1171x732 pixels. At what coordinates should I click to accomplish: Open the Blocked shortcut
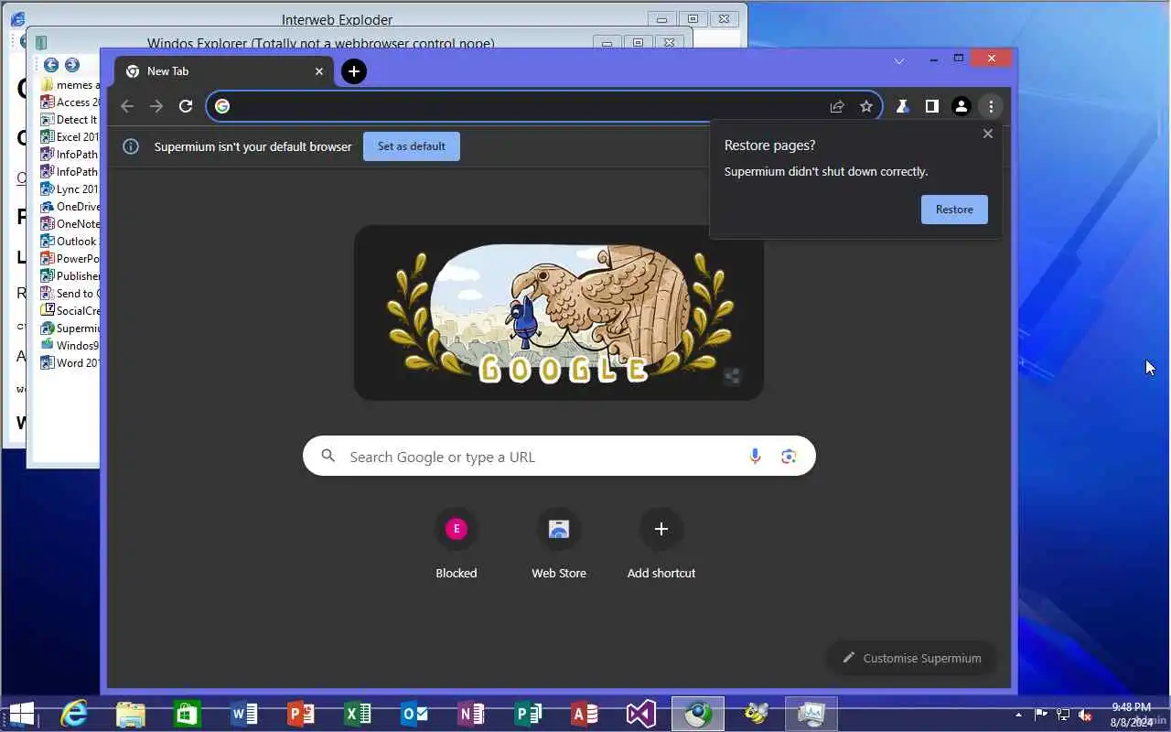(457, 544)
